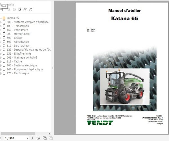Open the page number dropdown arrow
Screen dimensions: 169x141
(x=27, y=138)
